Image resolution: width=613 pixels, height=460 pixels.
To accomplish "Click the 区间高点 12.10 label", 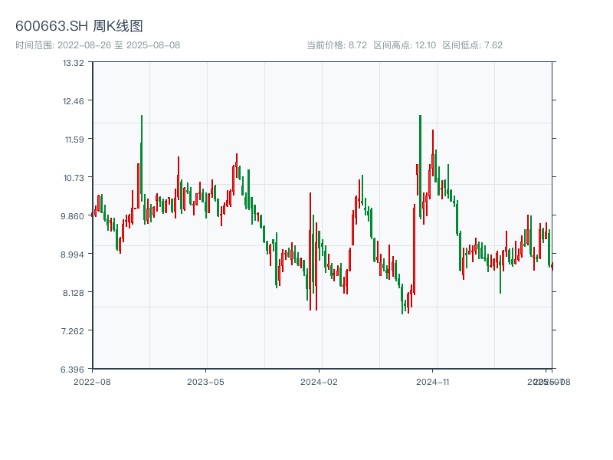I will coord(405,45).
